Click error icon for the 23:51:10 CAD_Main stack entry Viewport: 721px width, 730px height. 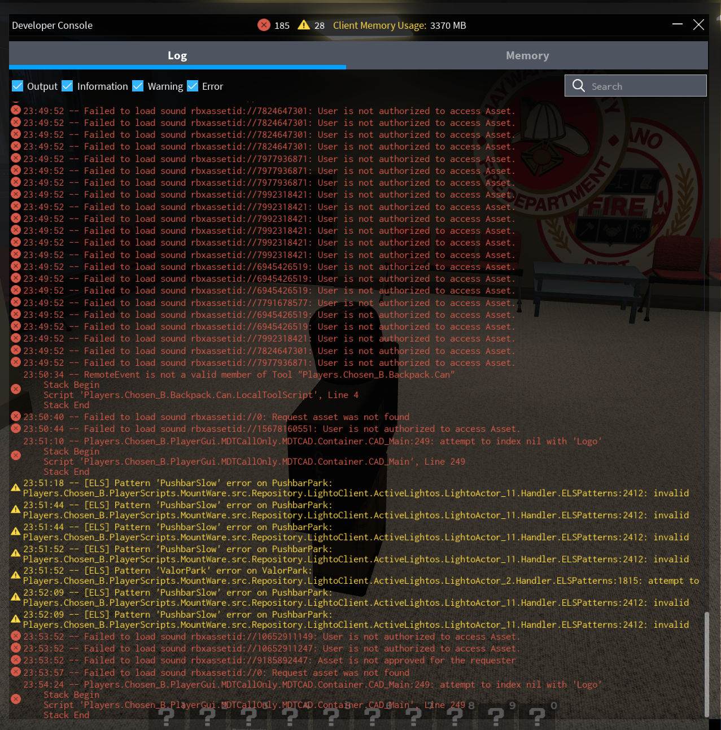(16, 456)
